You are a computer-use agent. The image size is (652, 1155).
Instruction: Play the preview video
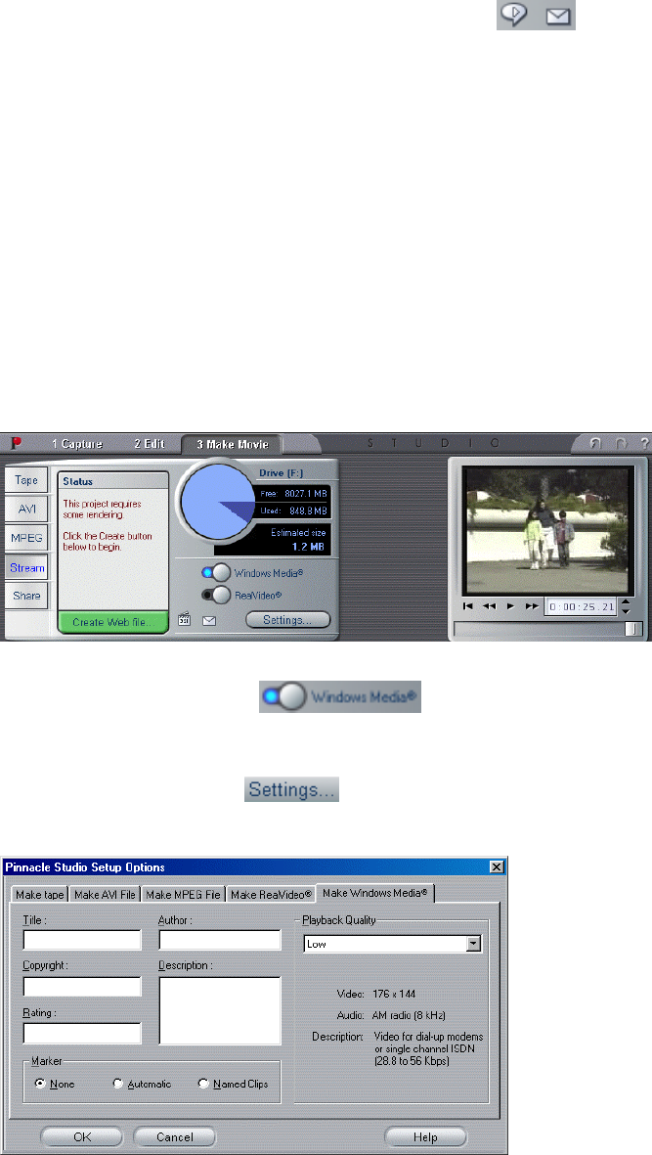510,606
